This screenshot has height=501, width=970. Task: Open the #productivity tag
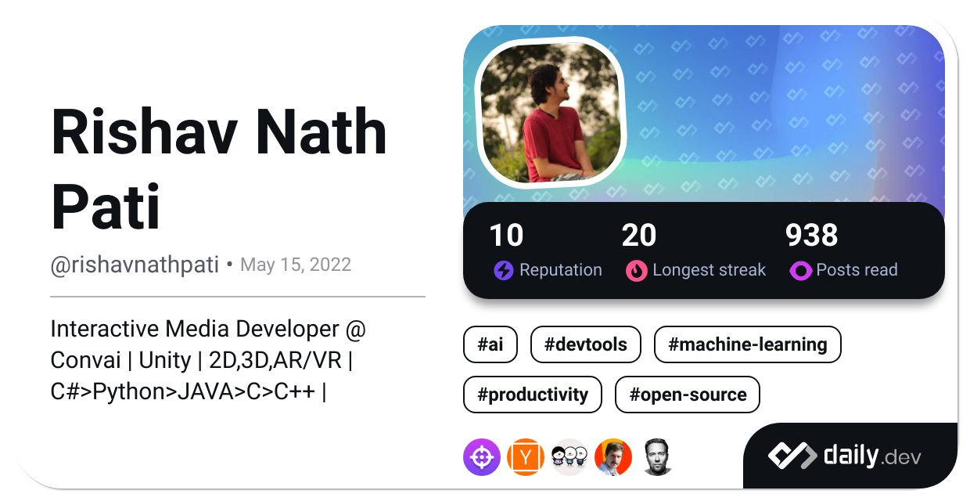click(533, 395)
